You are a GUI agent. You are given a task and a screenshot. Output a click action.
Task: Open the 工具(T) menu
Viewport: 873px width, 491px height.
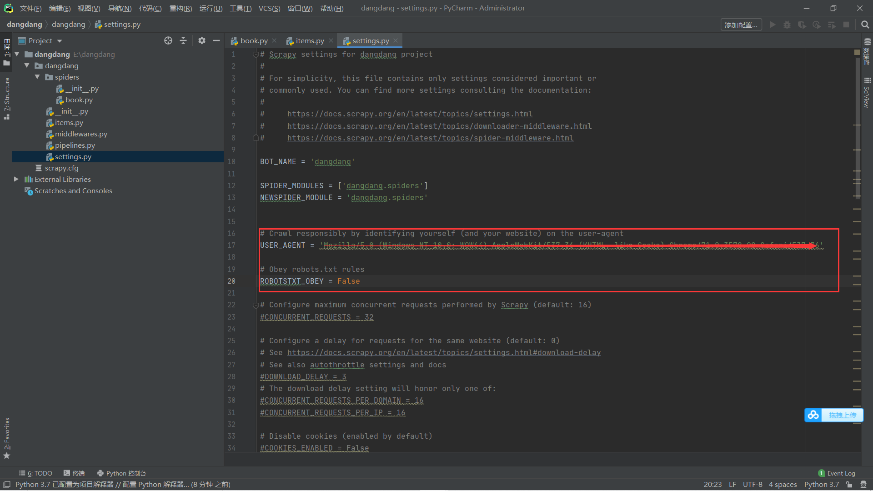click(240, 8)
